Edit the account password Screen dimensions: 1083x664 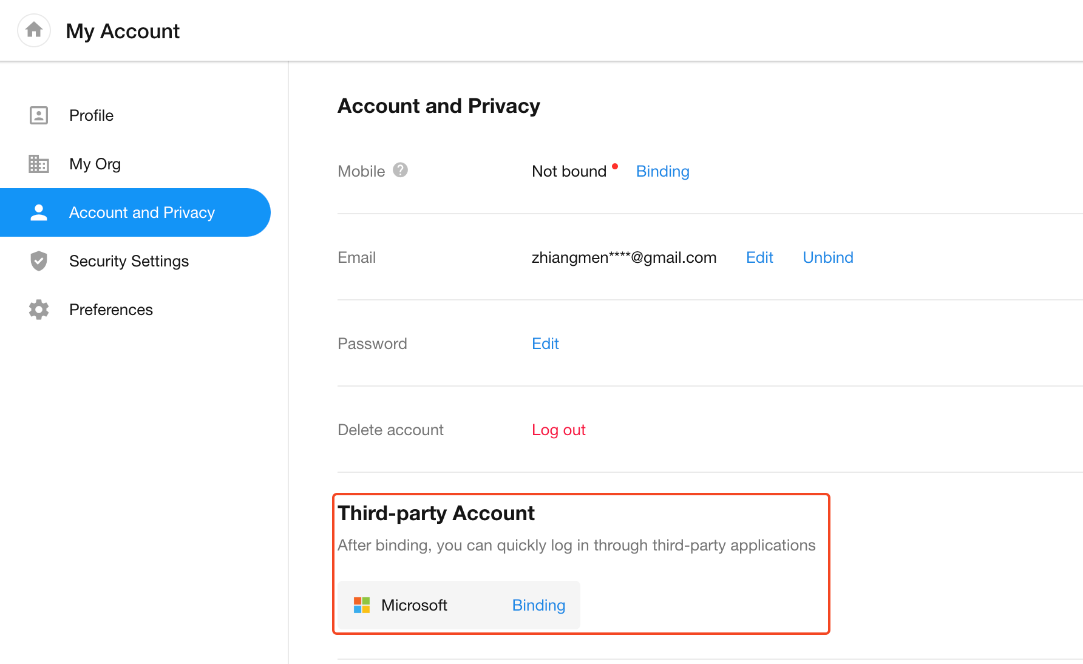click(x=545, y=344)
